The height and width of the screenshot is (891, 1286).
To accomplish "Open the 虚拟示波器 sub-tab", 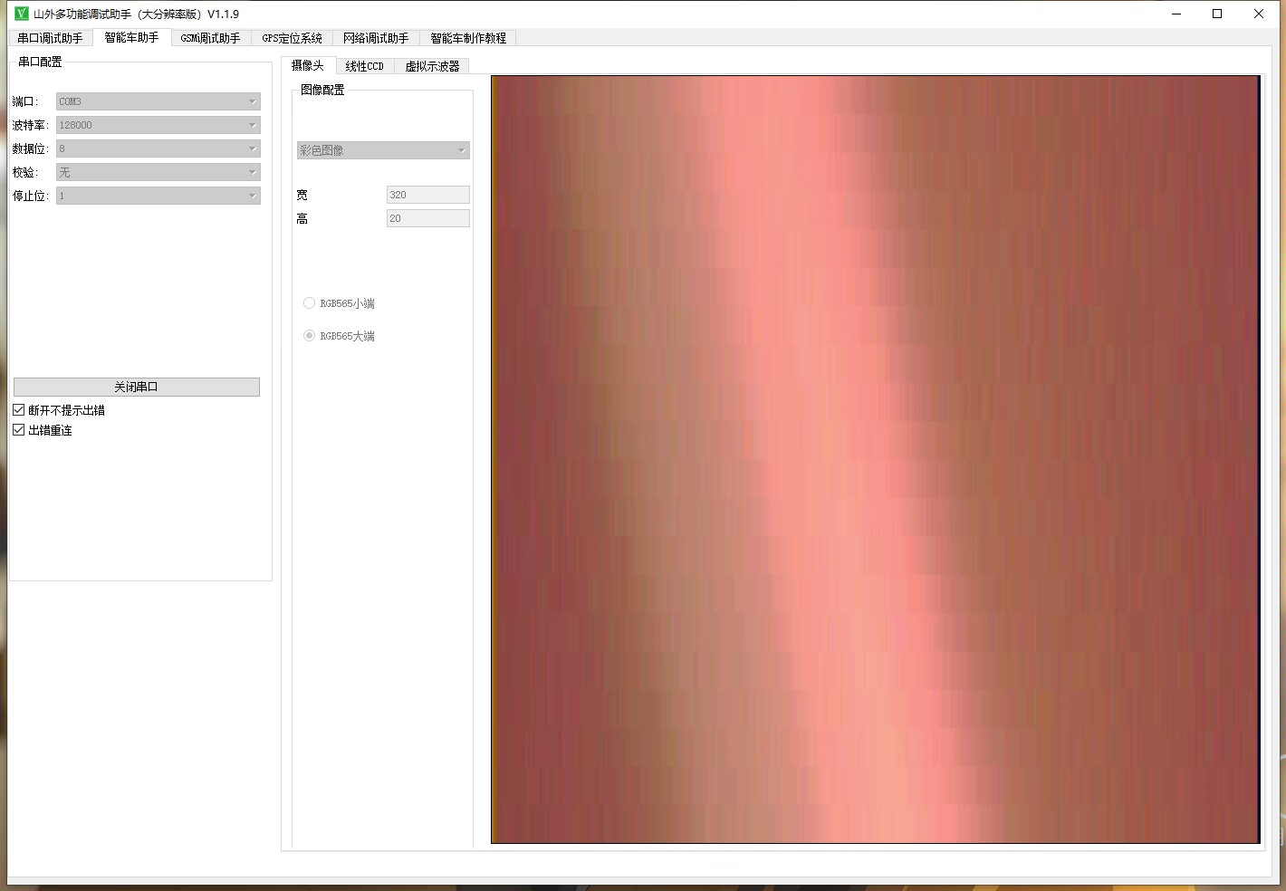I will point(432,66).
